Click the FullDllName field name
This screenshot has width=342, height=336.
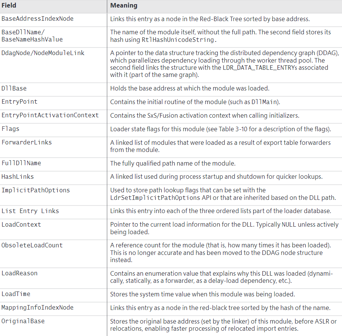click(x=21, y=163)
